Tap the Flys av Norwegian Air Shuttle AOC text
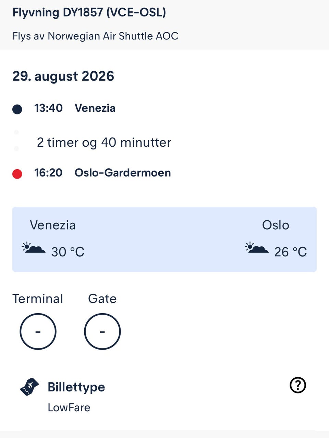329x438 pixels. coord(95,36)
